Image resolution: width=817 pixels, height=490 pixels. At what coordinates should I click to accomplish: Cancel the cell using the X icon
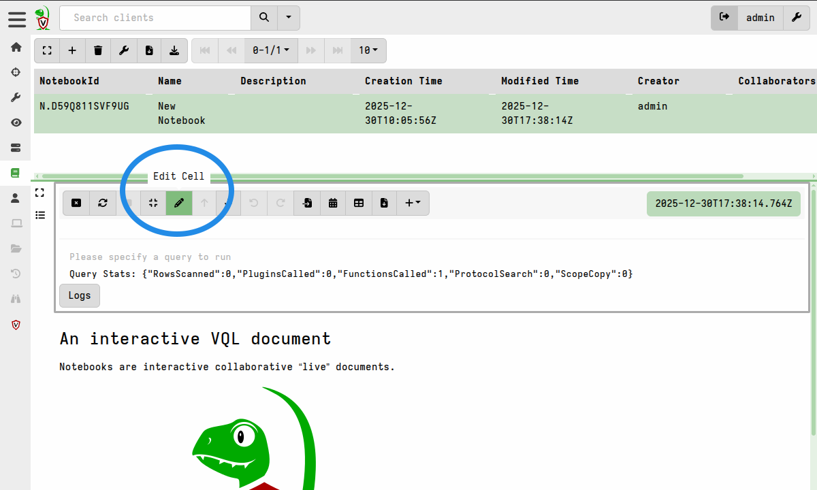[x=76, y=203]
